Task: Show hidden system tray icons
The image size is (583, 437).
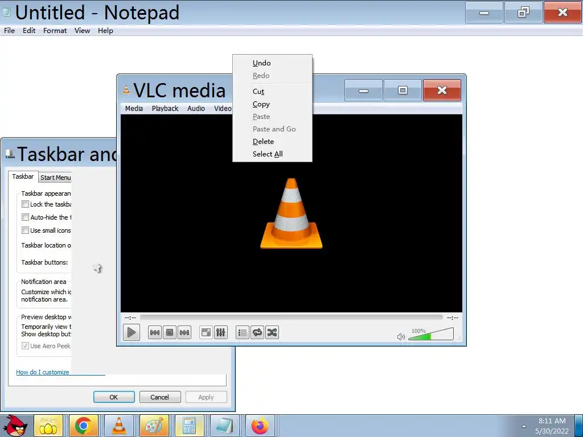Action: click(x=524, y=426)
